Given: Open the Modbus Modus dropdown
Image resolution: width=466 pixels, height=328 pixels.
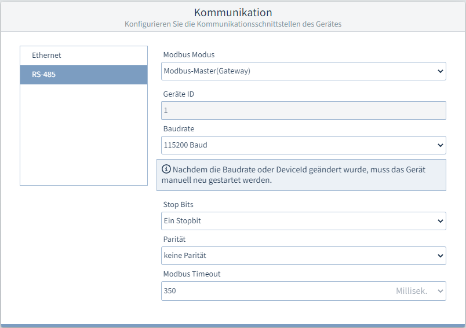Looking at the screenshot, I should pos(303,71).
